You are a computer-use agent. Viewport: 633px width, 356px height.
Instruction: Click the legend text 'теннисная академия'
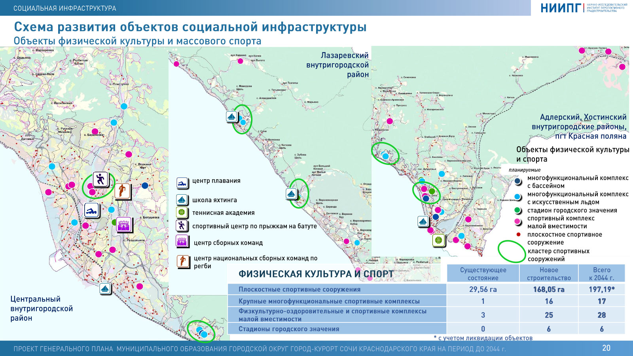224,213
